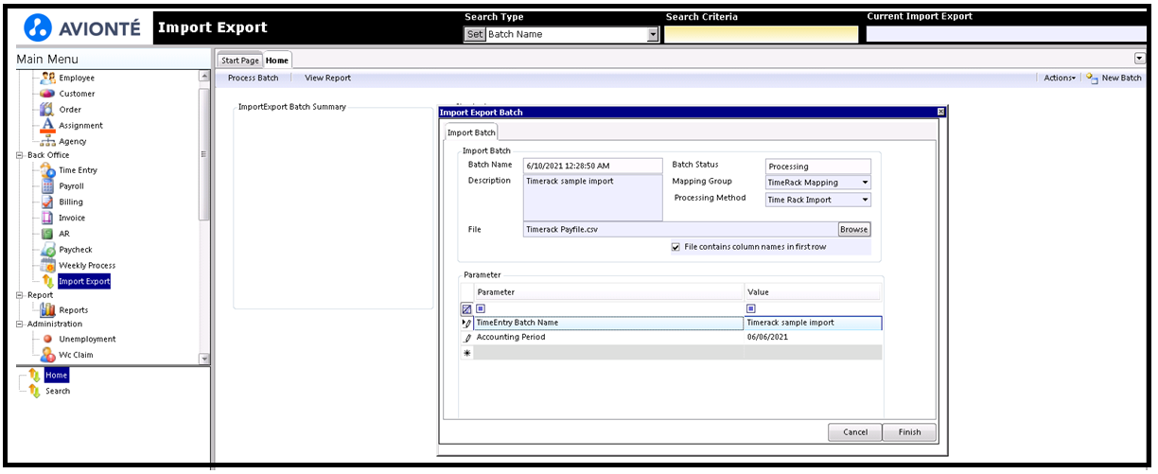
Task: Open the Processing Method dropdown
Action: click(x=865, y=200)
